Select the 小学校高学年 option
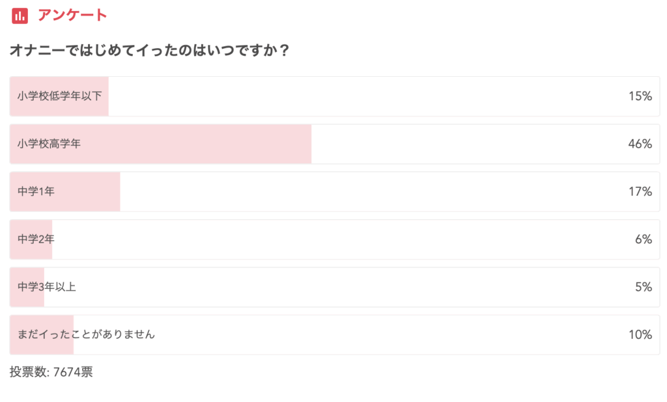Viewport: 667px width, 402px height. point(50,144)
